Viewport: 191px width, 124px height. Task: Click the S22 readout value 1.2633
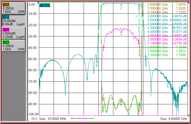click(x=181, y=51)
